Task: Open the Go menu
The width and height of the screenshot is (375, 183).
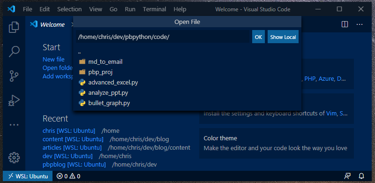Action: tap(113, 9)
